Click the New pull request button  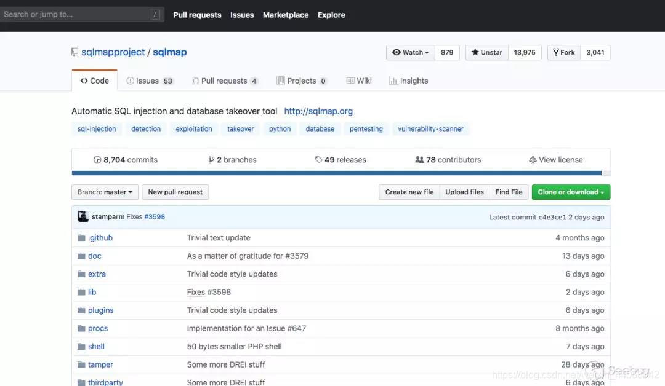point(175,192)
